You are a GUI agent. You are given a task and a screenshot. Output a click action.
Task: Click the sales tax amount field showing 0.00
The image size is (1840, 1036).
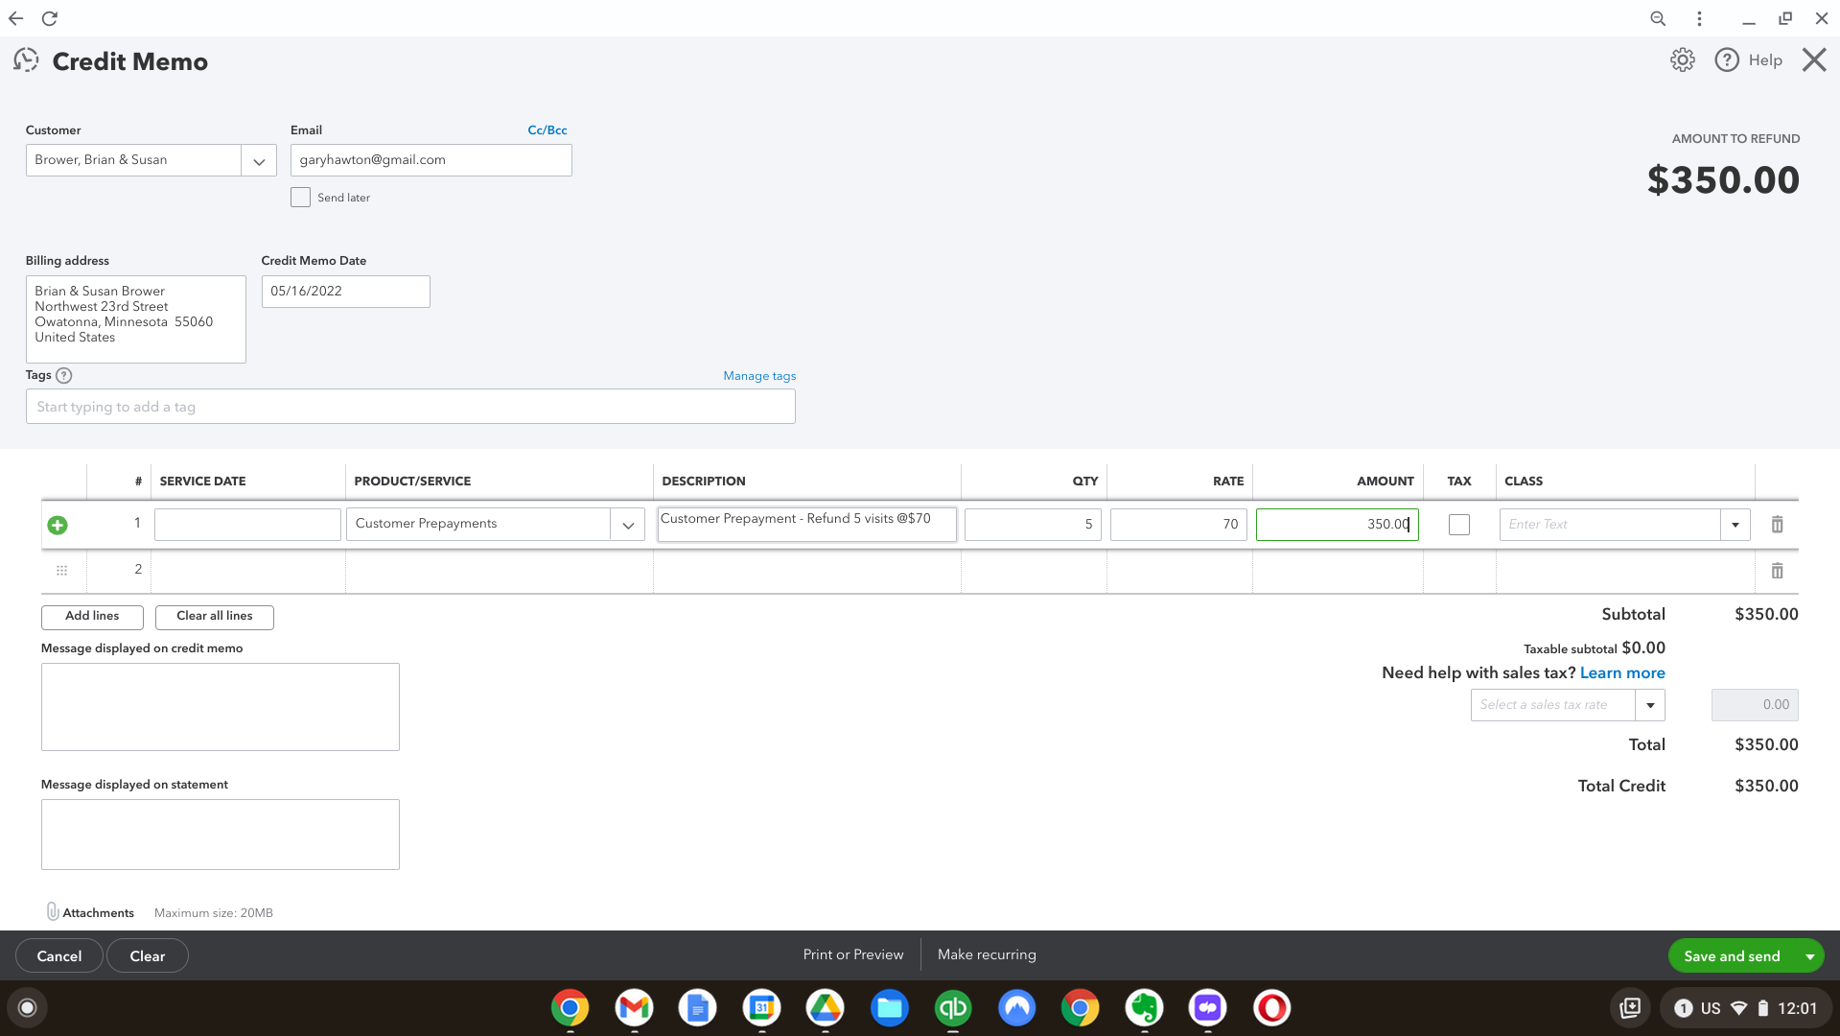[x=1755, y=705]
